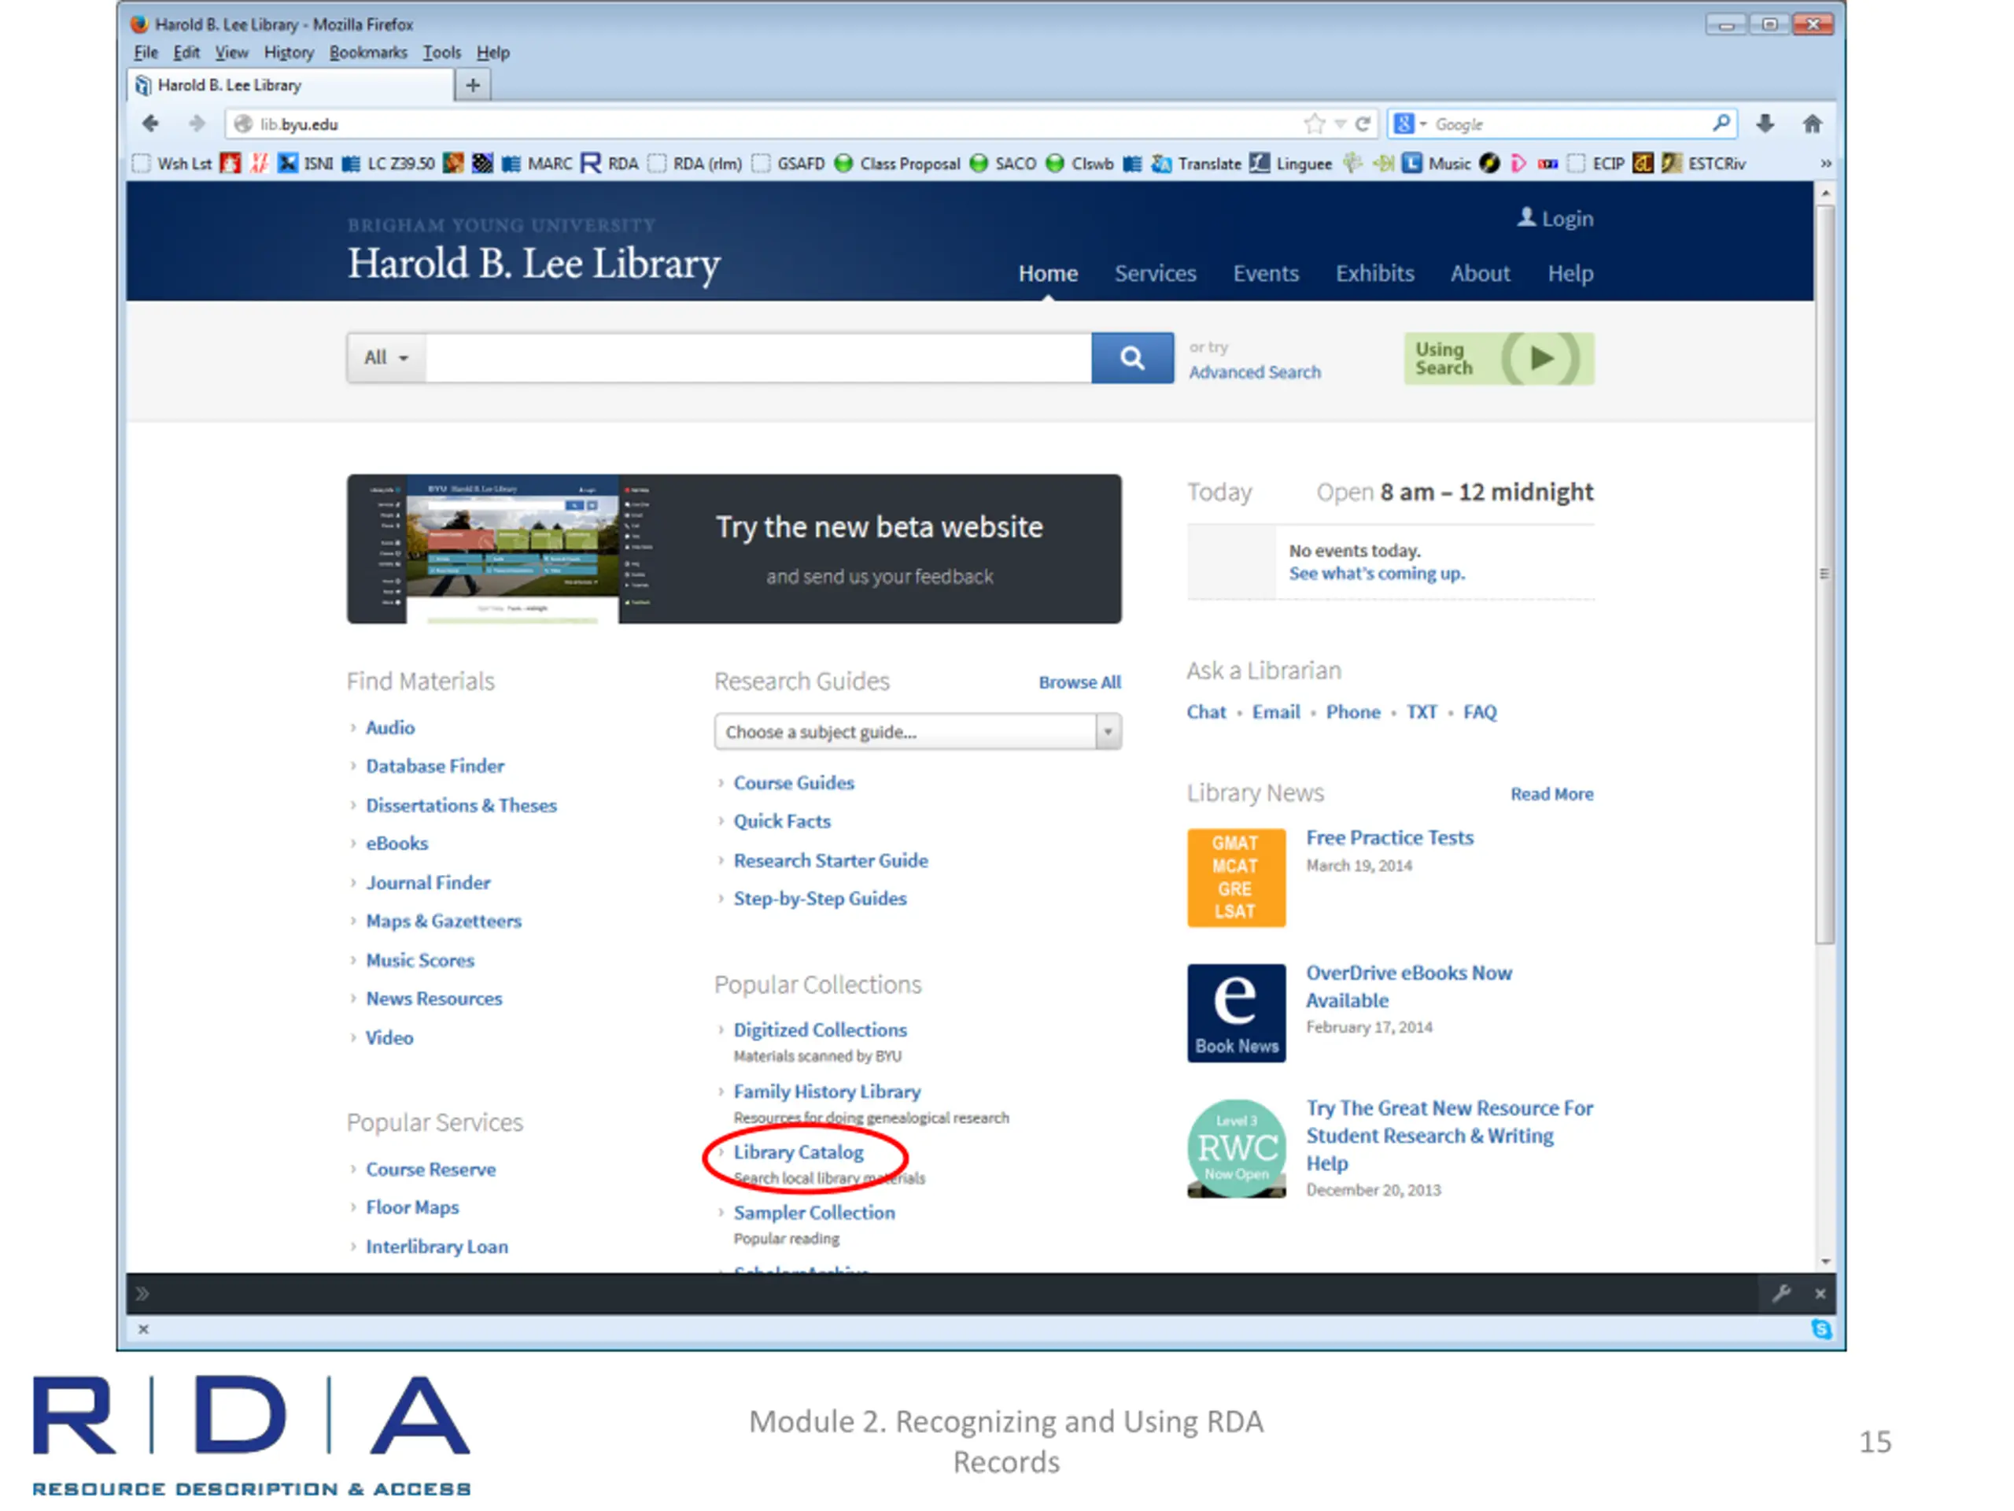Open the Choose a subject guide dropdown
The image size is (2014, 1511).
[918, 732]
